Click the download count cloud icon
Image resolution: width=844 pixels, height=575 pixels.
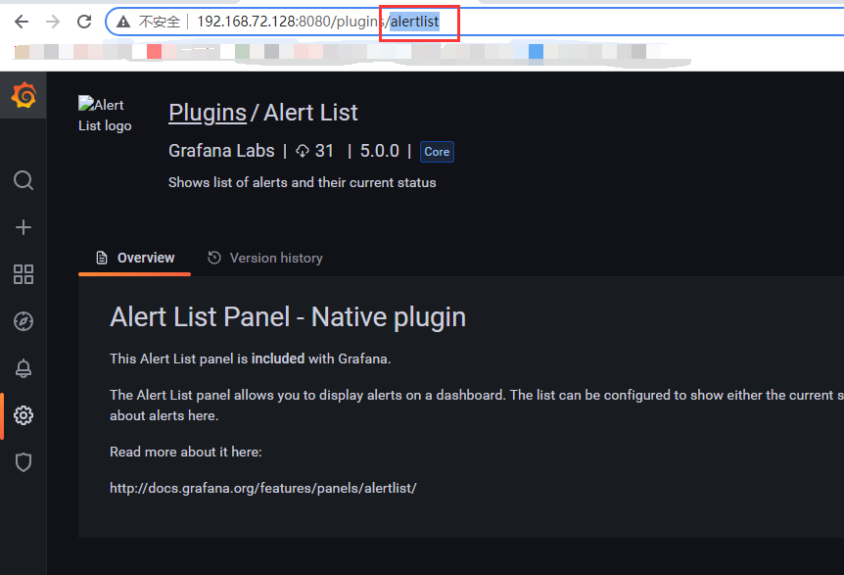tap(303, 151)
